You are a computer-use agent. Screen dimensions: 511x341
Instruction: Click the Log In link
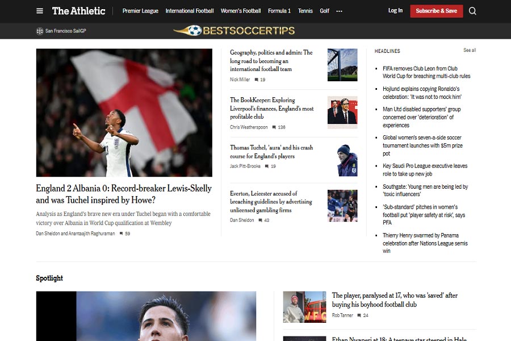tap(395, 11)
